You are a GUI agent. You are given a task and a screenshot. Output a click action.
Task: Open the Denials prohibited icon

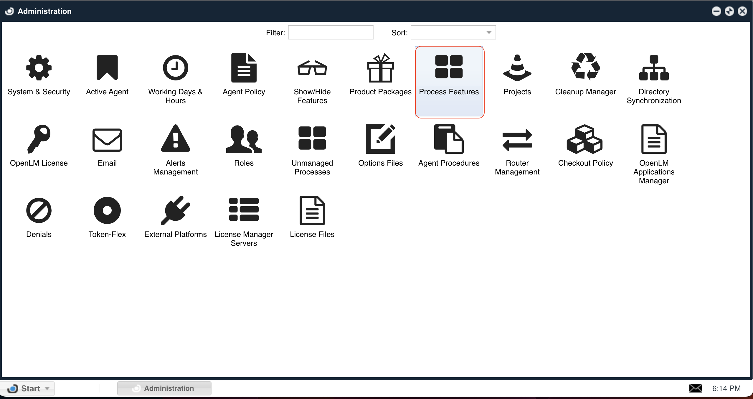tap(39, 210)
